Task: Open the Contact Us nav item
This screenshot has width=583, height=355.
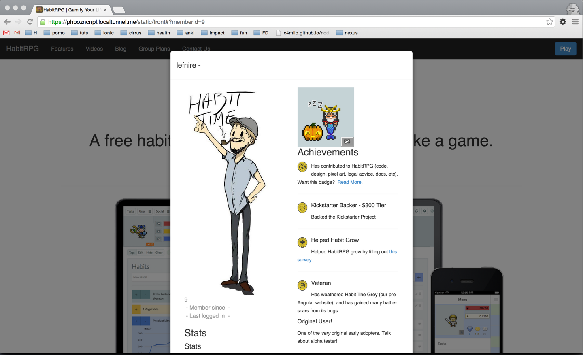Action: coord(196,49)
